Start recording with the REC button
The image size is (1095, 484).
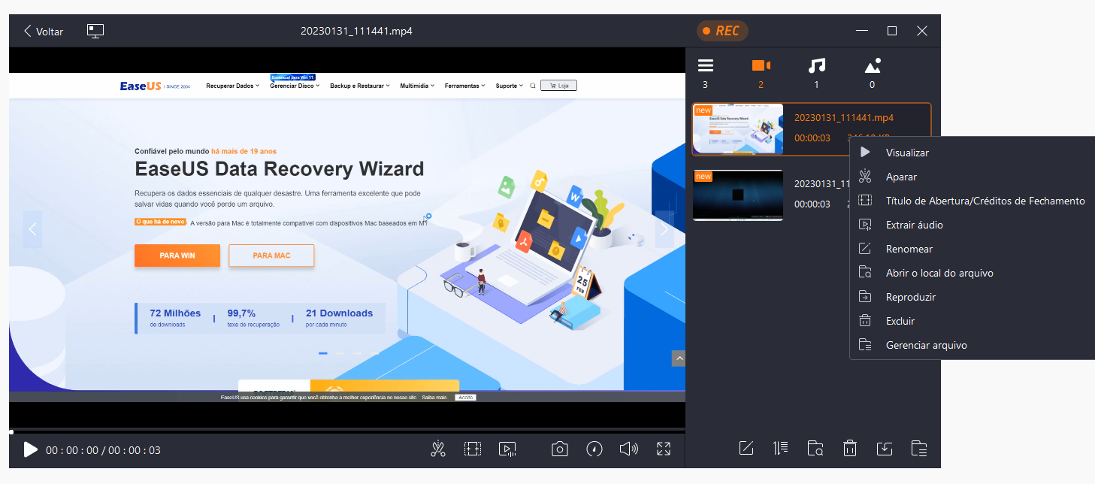(x=721, y=31)
